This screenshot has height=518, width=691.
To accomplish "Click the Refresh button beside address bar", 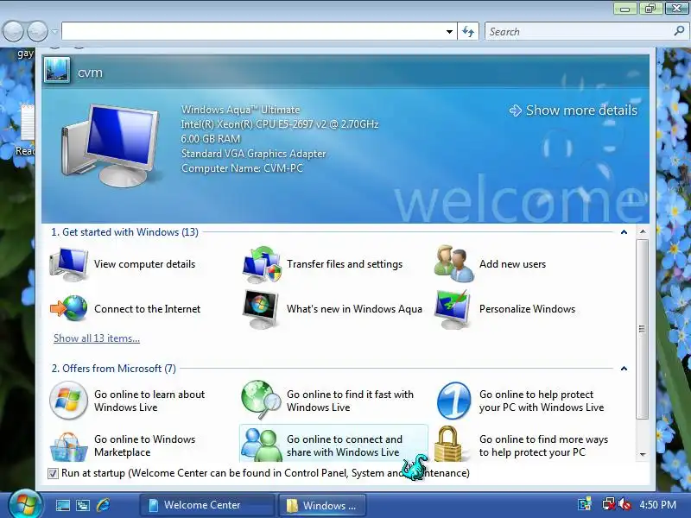I will click(x=468, y=32).
